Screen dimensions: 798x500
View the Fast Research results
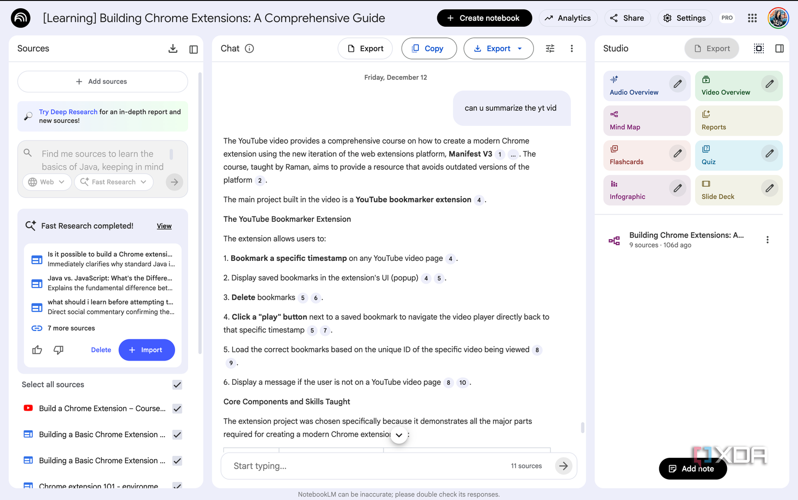(x=164, y=226)
